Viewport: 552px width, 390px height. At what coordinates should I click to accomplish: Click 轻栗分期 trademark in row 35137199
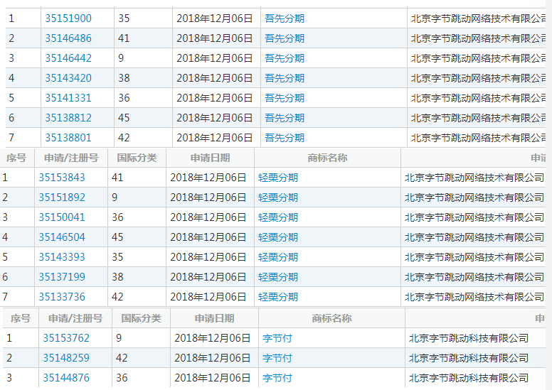click(278, 277)
